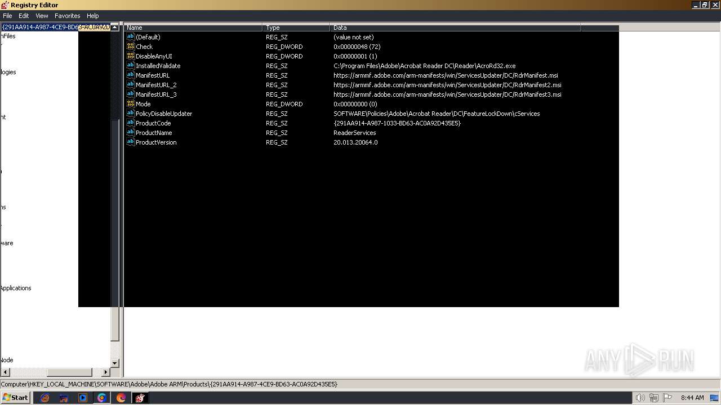Click the ManifestURL_3 string value icon
Image resolution: width=721 pixels, height=405 pixels.
[131, 94]
